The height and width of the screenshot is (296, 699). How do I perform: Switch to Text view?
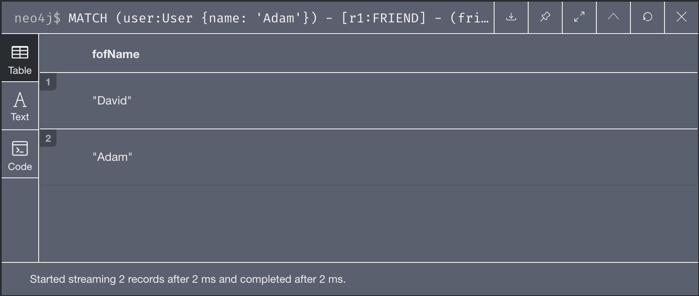[x=20, y=106]
